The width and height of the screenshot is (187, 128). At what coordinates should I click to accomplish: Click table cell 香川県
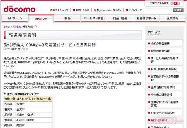[x=10, y=120]
